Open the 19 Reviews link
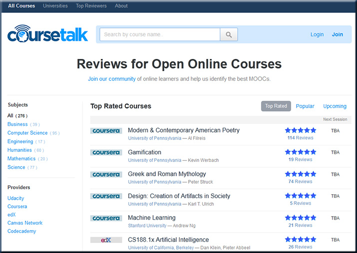 click(300, 160)
